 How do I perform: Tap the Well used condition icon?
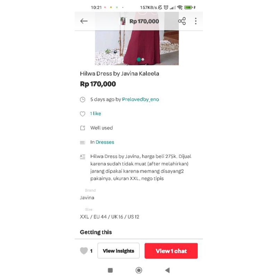coord(83,128)
